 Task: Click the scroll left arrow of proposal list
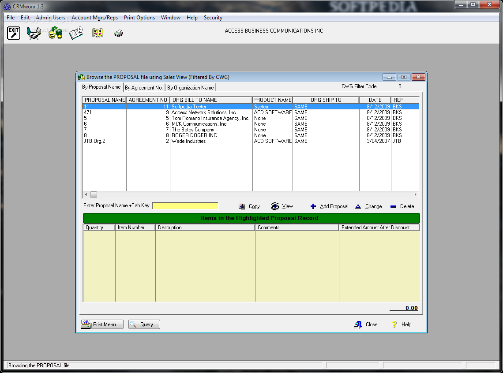[x=86, y=194]
